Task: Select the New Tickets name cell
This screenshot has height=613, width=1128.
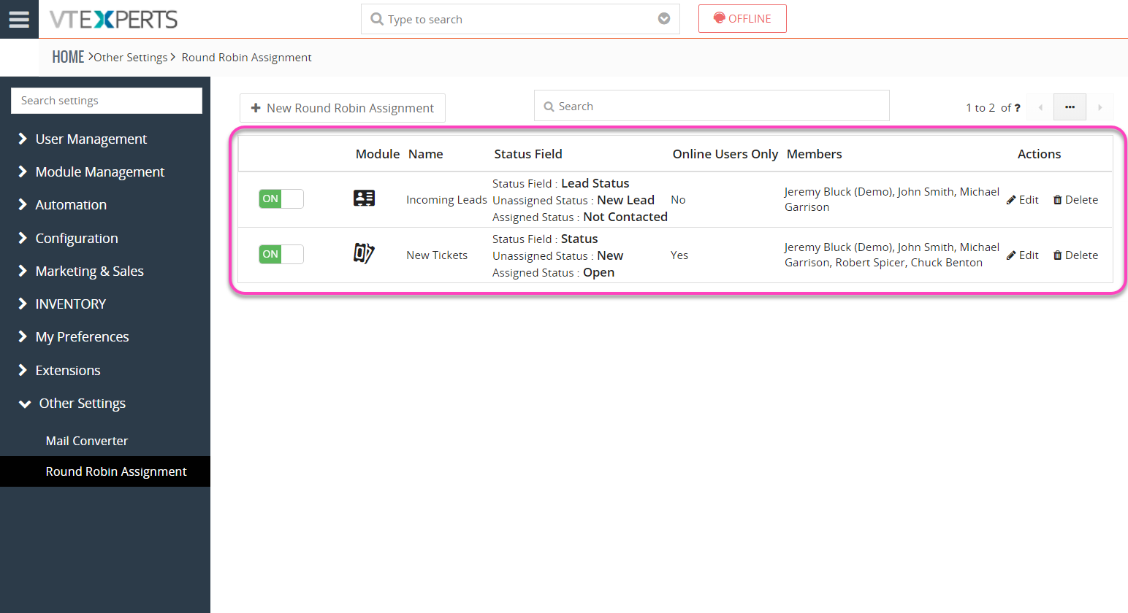Action: (437, 255)
